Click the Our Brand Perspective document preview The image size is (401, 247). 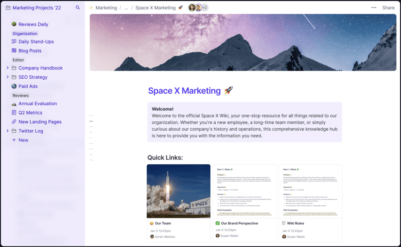[245, 191]
